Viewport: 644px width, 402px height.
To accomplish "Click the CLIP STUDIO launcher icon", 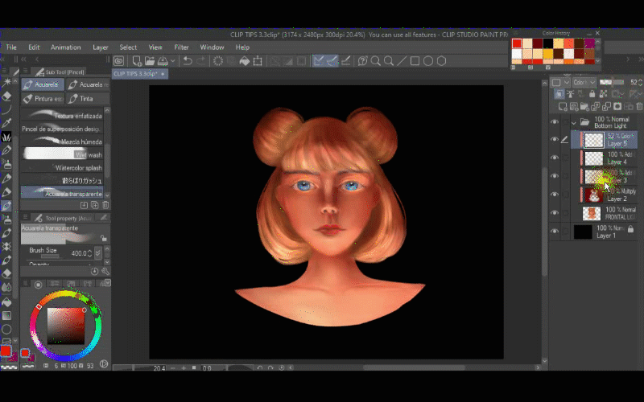I will [119, 61].
